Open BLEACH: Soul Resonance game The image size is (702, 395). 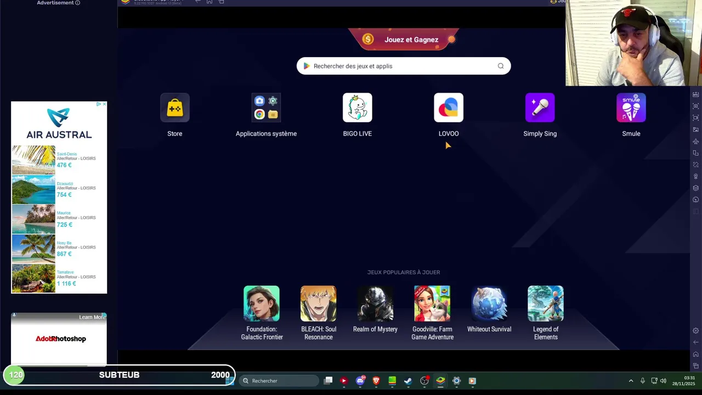pyautogui.click(x=319, y=303)
